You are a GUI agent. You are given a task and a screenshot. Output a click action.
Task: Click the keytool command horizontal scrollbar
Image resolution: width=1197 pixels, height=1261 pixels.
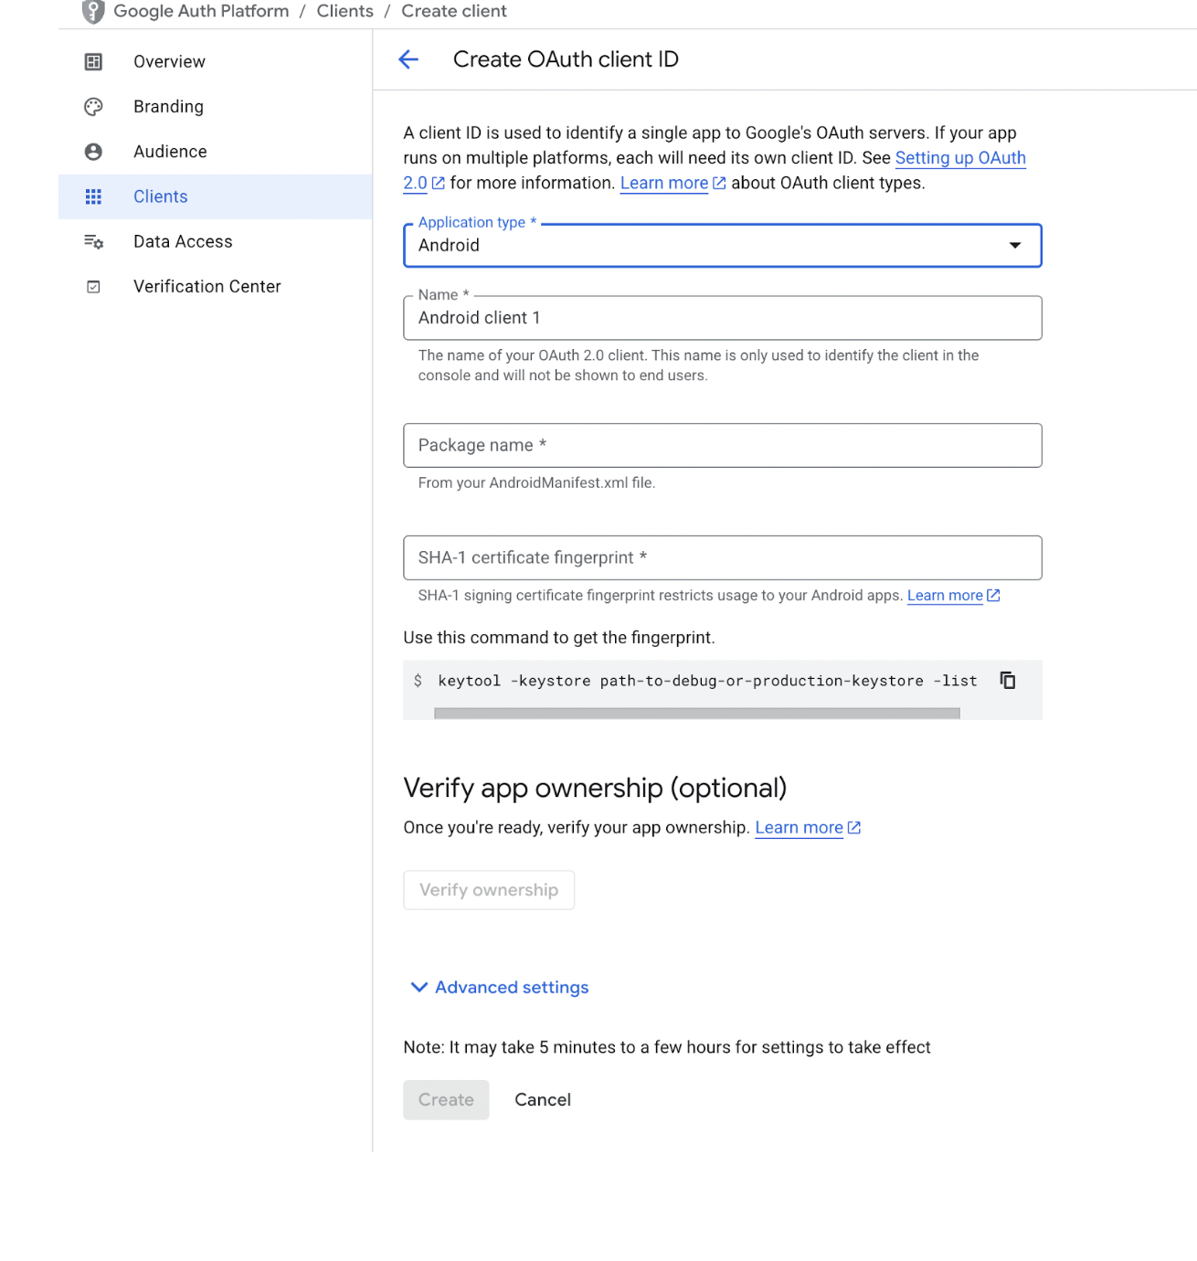[x=696, y=714]
